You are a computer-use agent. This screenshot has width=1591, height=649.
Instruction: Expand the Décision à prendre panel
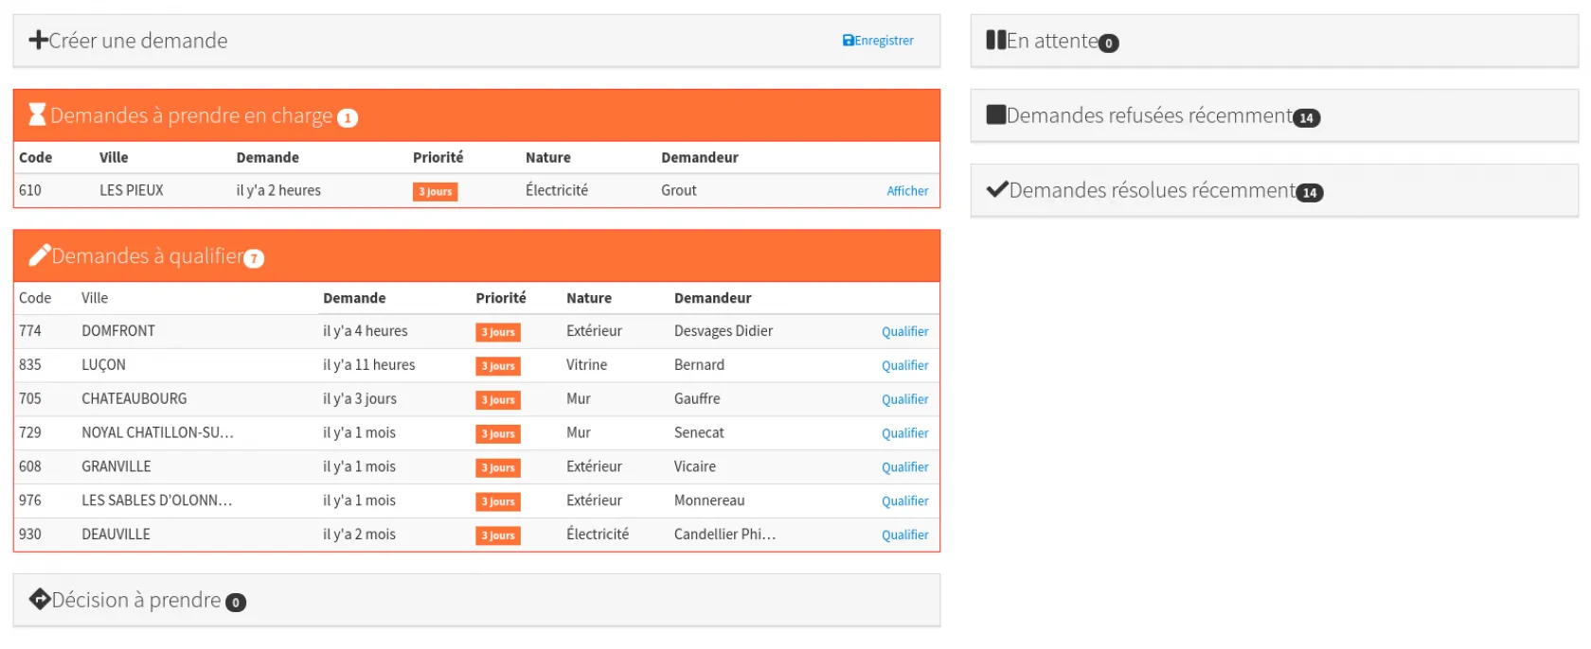pyautogui.click(x=137, y=600)
